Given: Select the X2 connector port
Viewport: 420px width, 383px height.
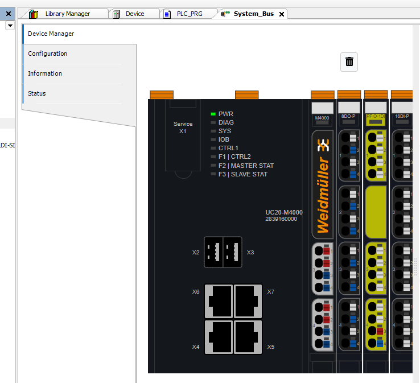Looking at the screenshot, I should coord(213,252).
